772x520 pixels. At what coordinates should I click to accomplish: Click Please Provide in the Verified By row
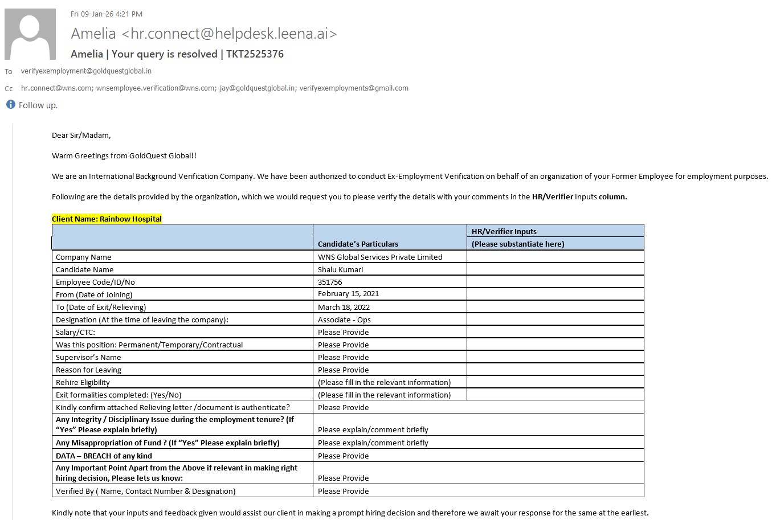coord(343,491)
